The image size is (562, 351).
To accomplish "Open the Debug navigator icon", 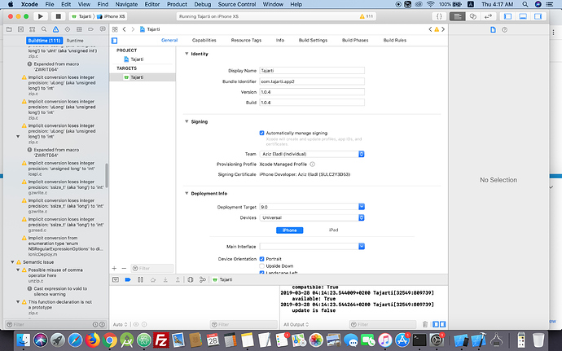I will pyautogui.click(x=79, y=29).
